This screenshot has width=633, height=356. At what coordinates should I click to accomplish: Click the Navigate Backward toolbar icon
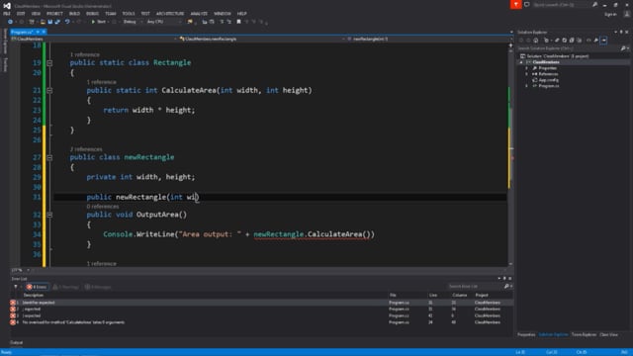[10, 22]
